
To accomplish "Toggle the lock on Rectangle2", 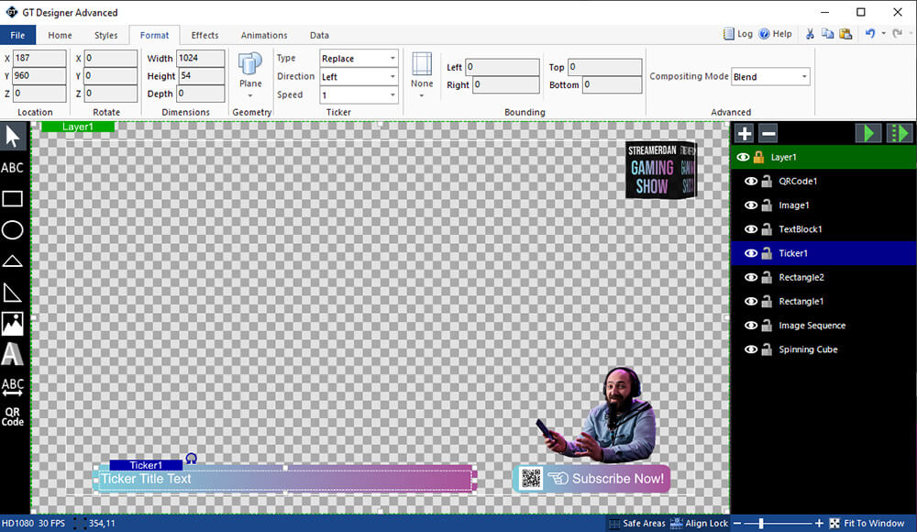I will (x=767, y=278).
